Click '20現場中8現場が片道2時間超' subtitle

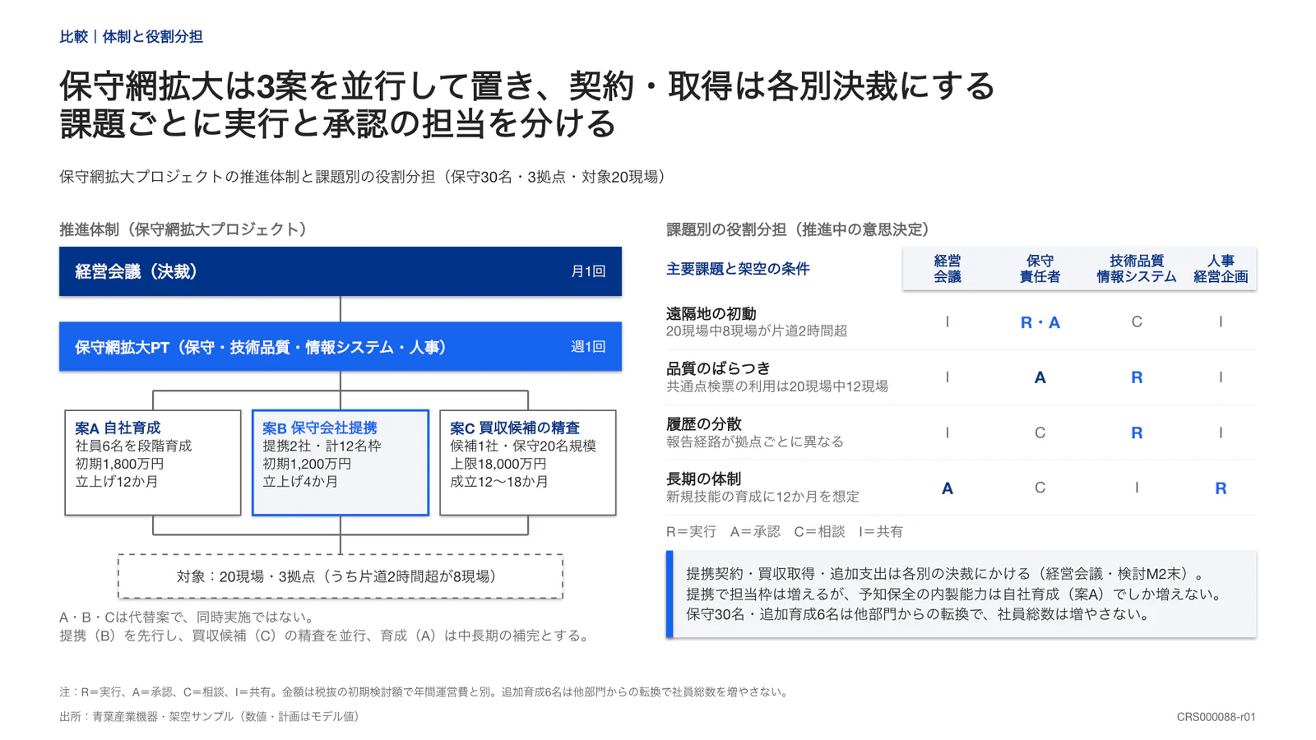point(757,331)
